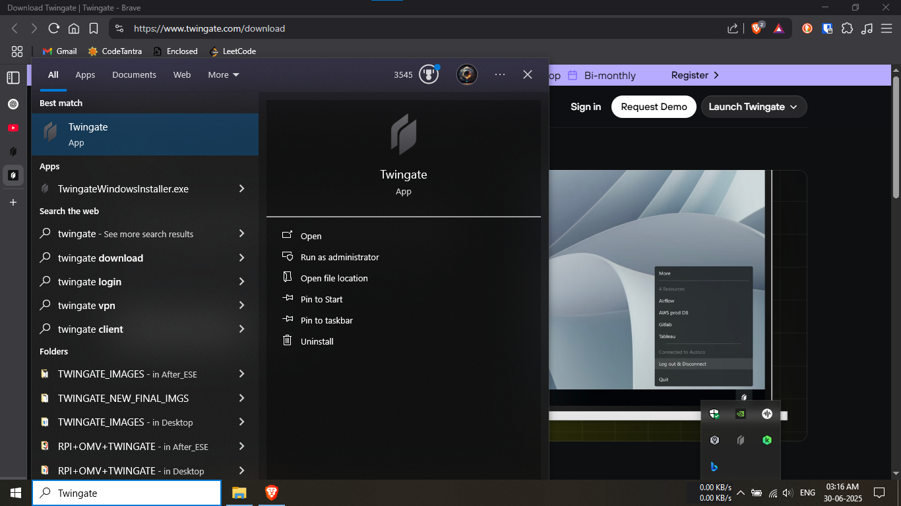901x506 pixels.
Task: Select Run as administrator option
Action: click(x=340, y=258)
